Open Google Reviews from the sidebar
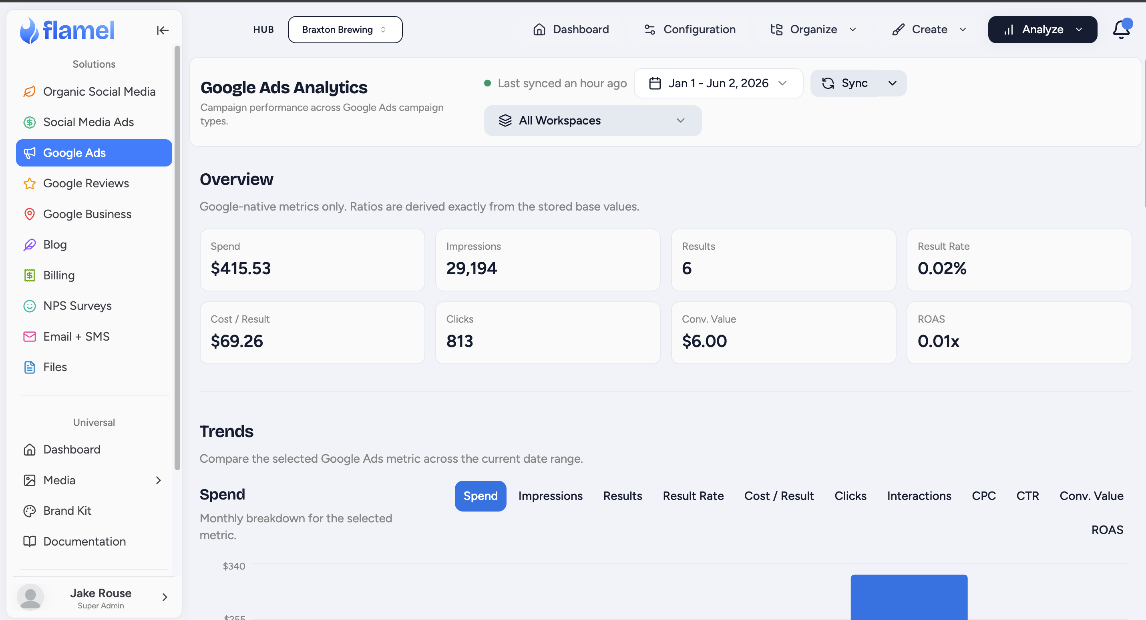This screenshot has width=1146, height=620. click(94, 183)
